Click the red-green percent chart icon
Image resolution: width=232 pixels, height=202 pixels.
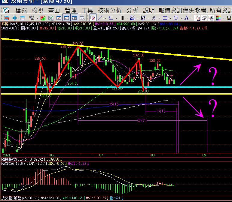pyautogui.click(x=43, y=18)
